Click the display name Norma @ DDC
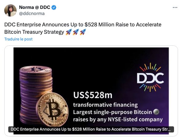 click(x=35, y=7)
